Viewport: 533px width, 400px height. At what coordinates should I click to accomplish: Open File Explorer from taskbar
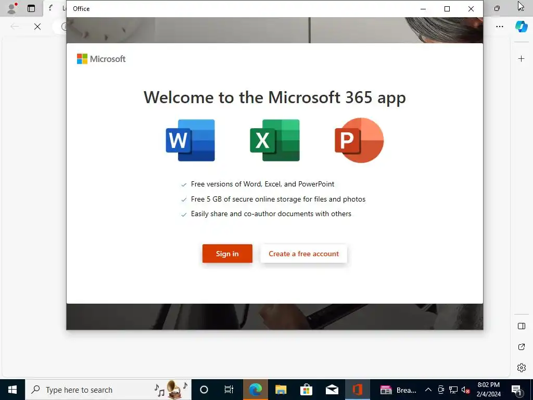click(x=281, y=390)
